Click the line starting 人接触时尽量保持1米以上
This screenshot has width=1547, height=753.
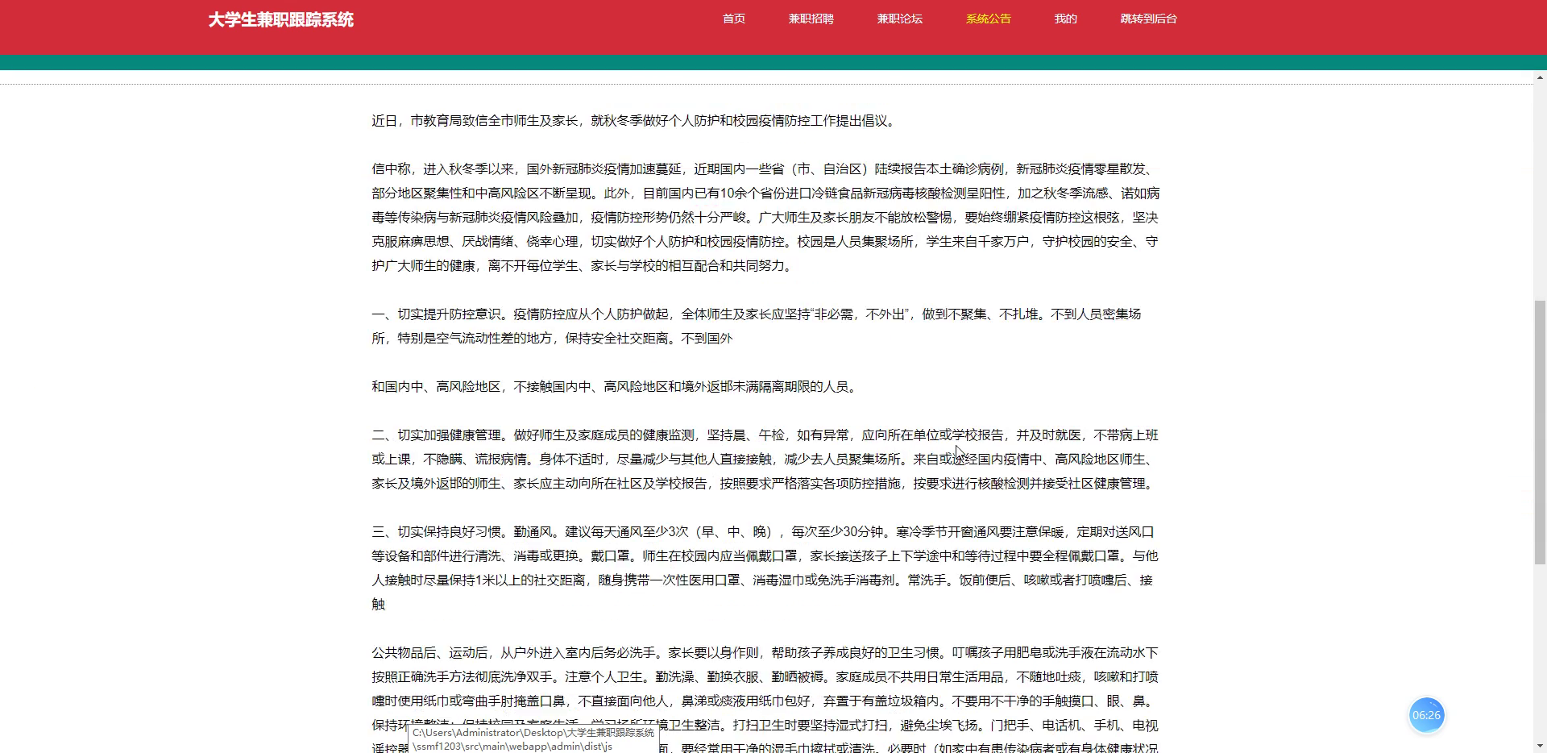[762, 580]
